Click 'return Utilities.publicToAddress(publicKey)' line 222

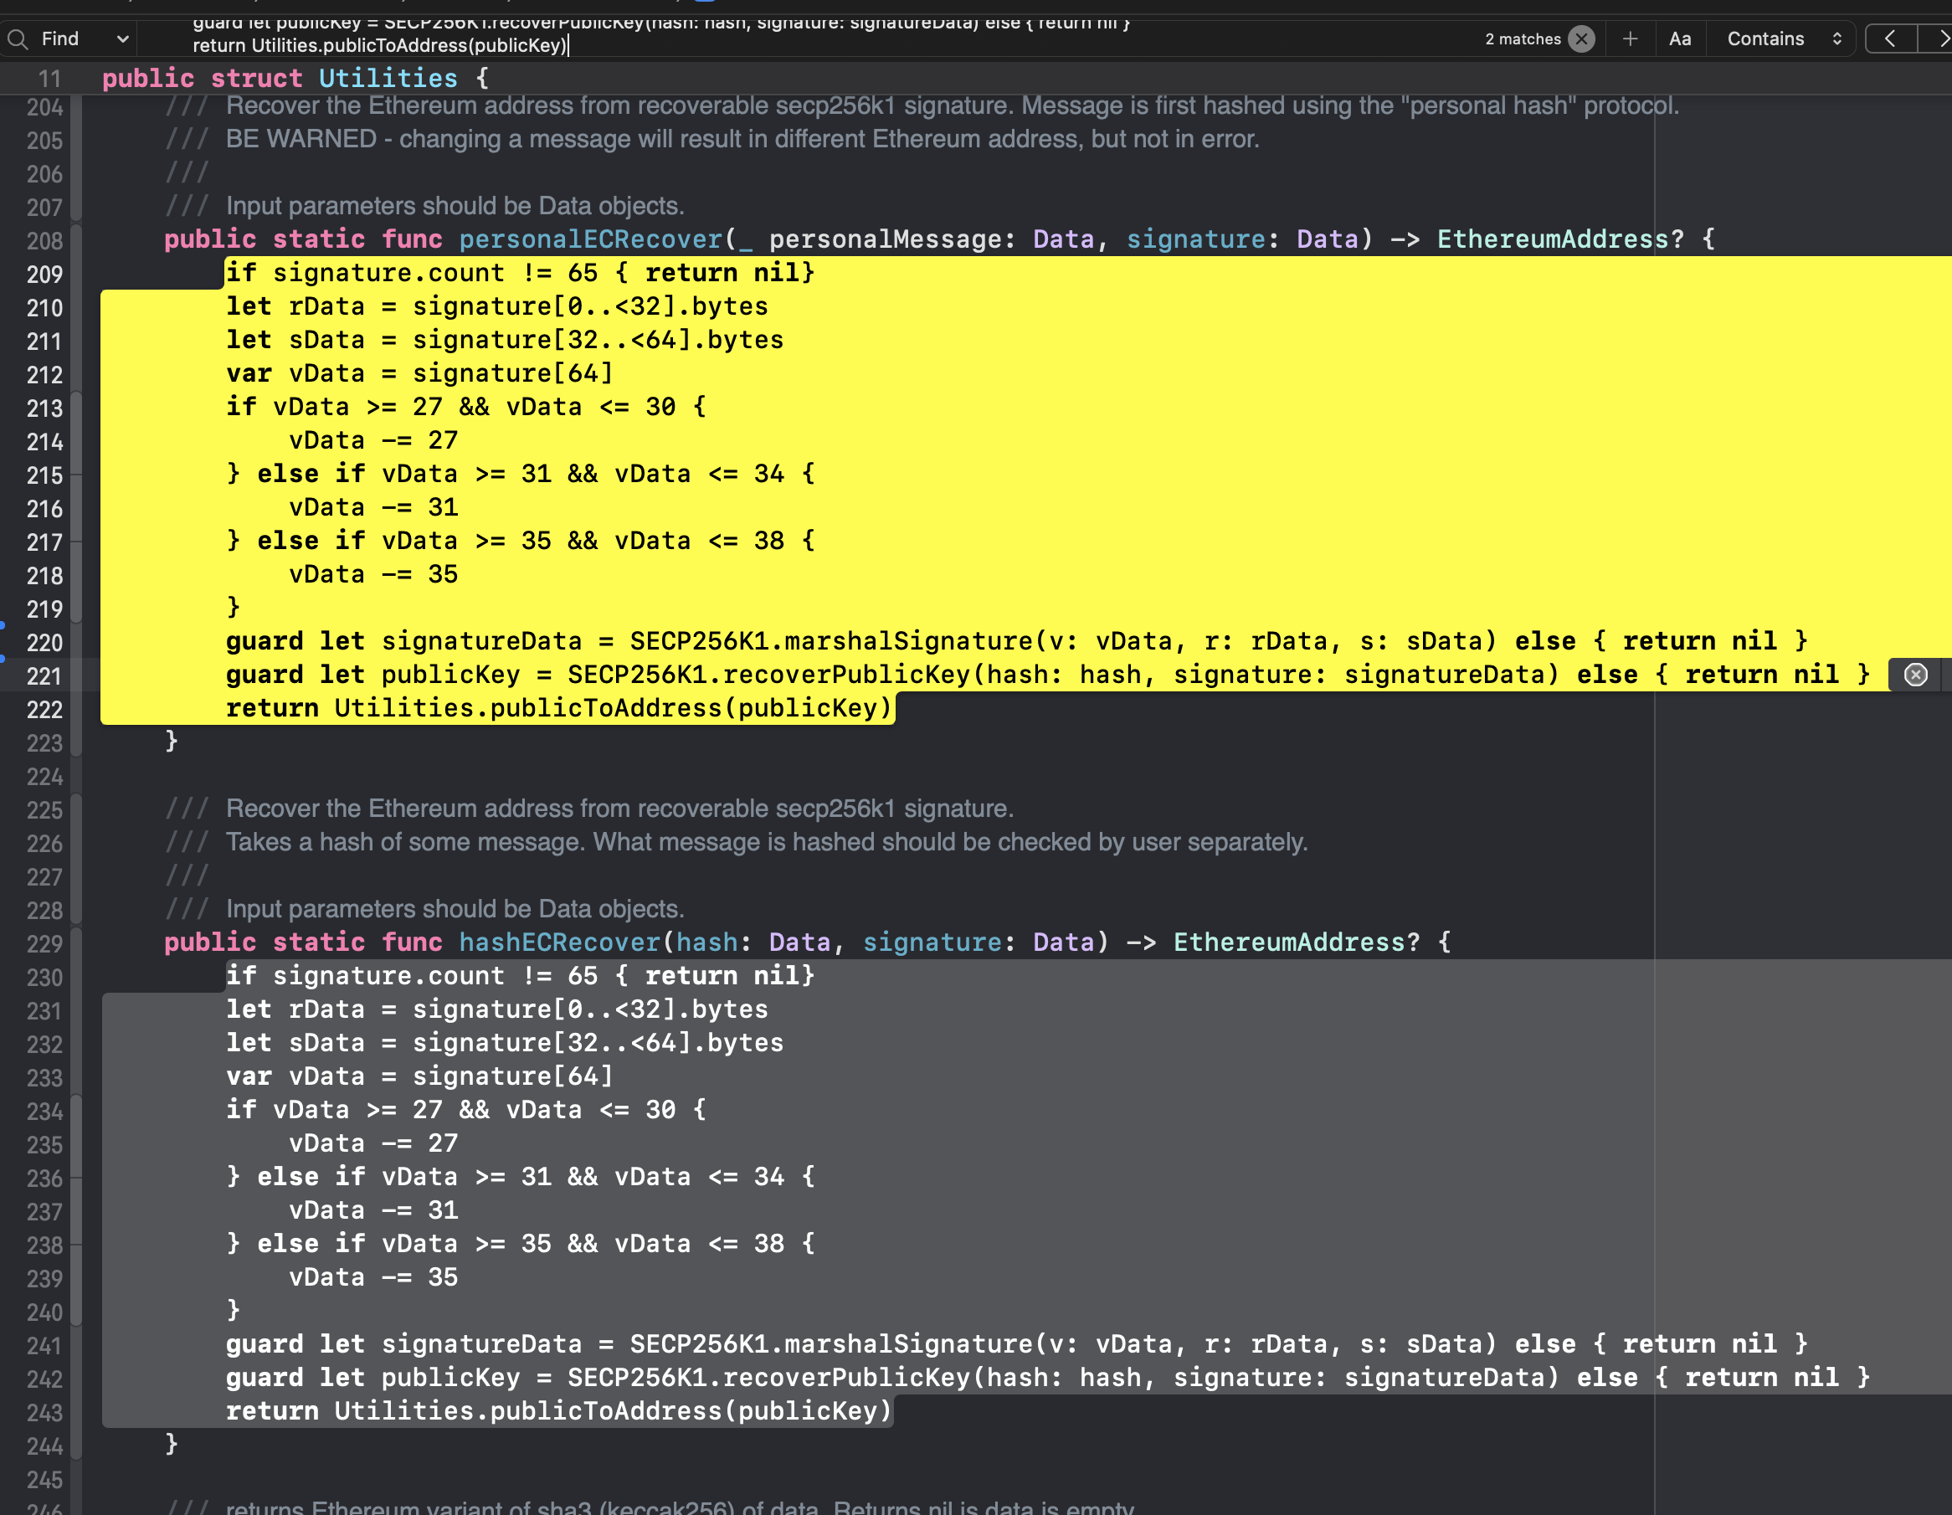(559, 709)
